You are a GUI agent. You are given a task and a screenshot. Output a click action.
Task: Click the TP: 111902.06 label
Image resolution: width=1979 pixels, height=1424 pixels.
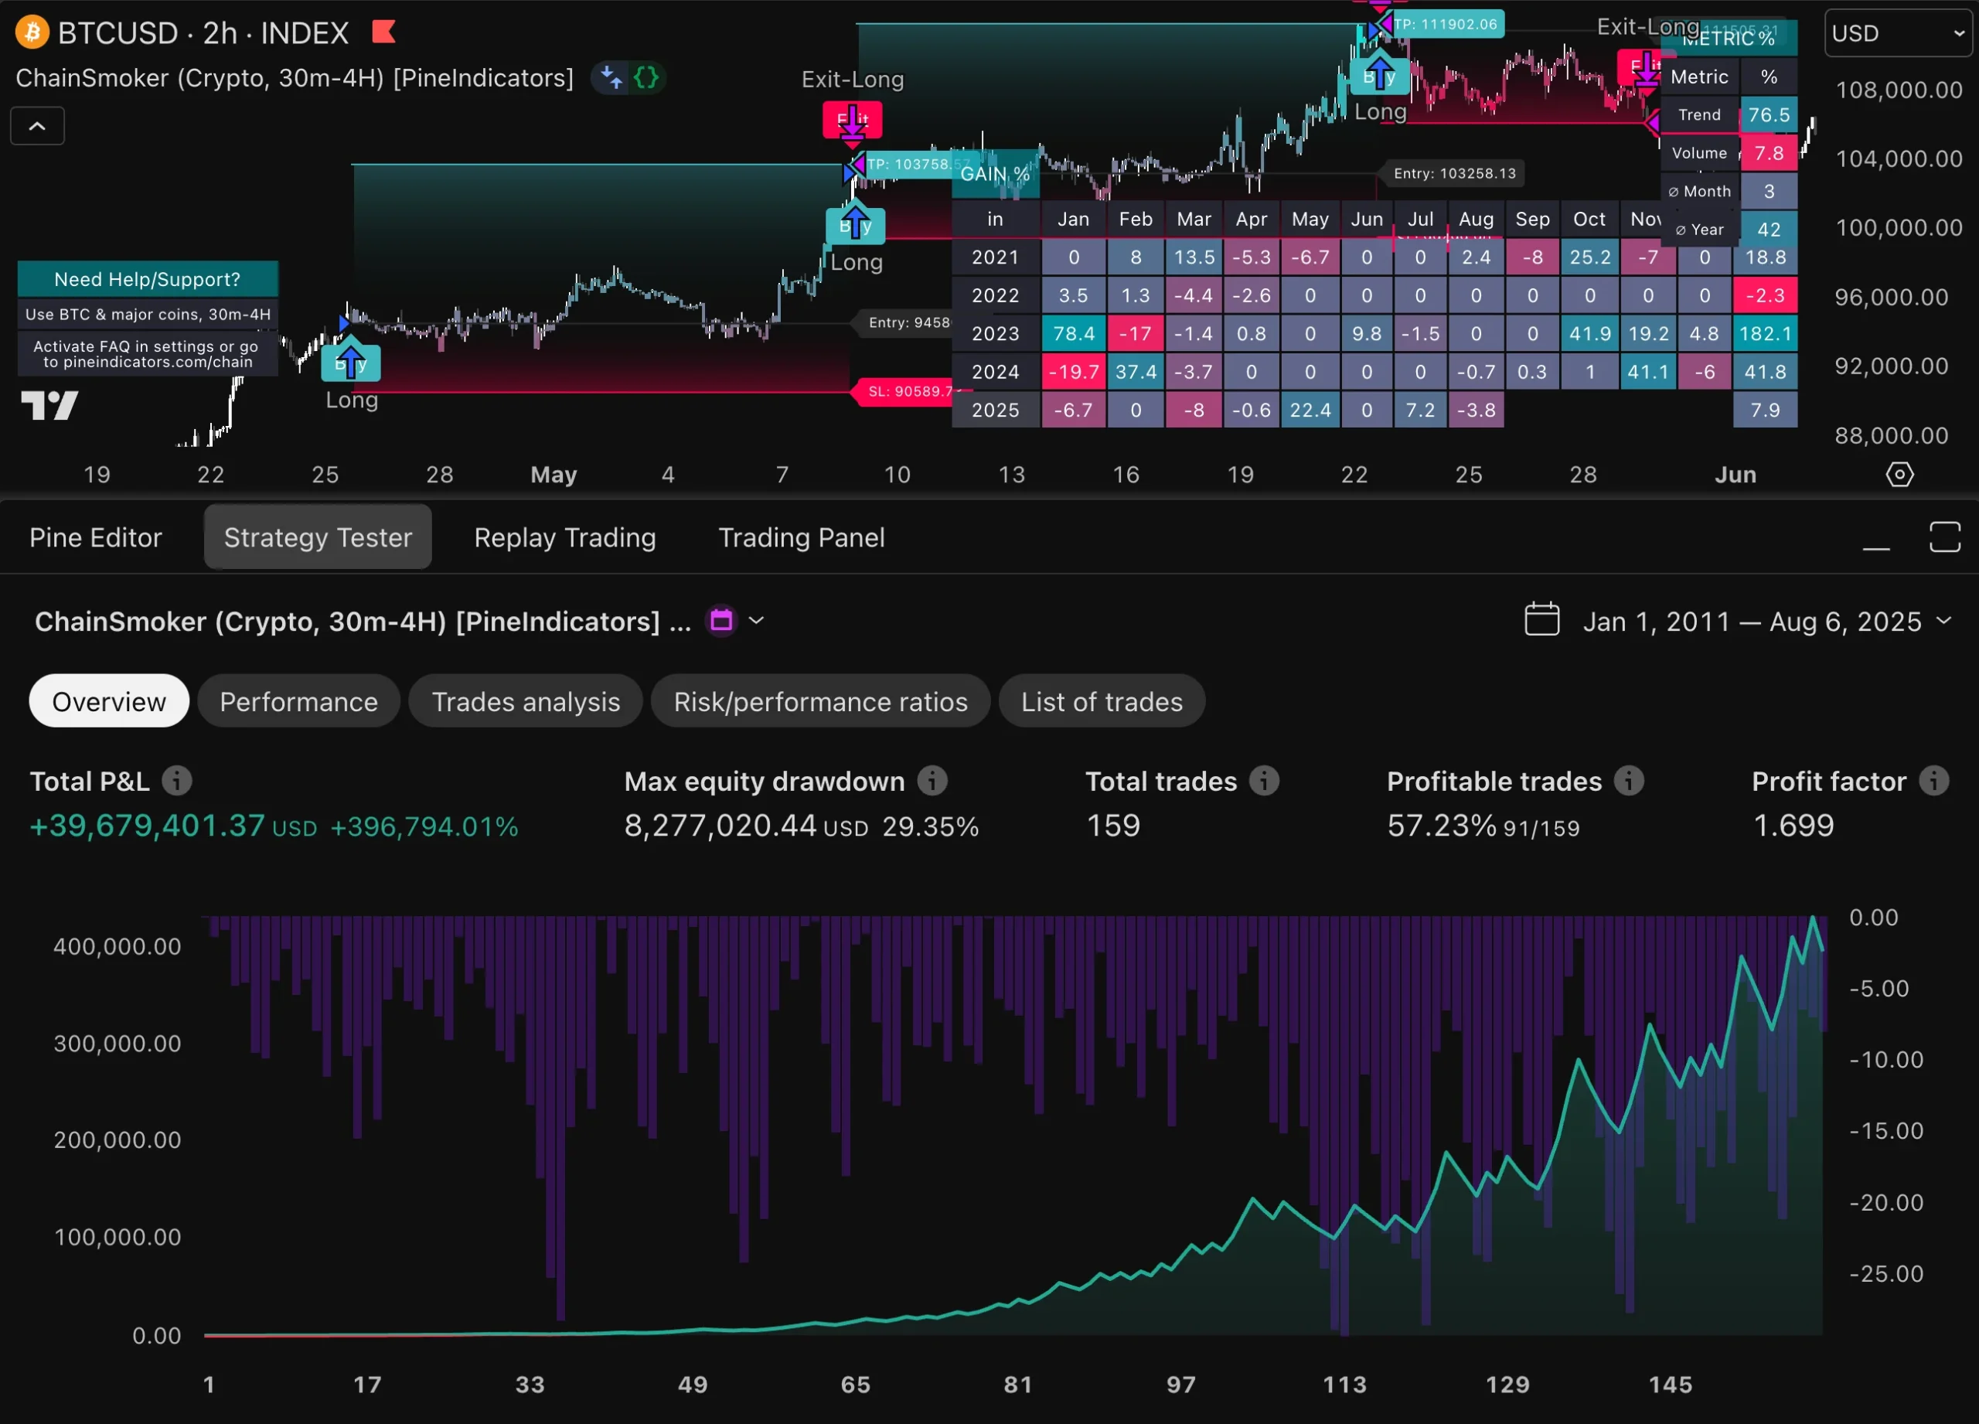point(1445,25)
